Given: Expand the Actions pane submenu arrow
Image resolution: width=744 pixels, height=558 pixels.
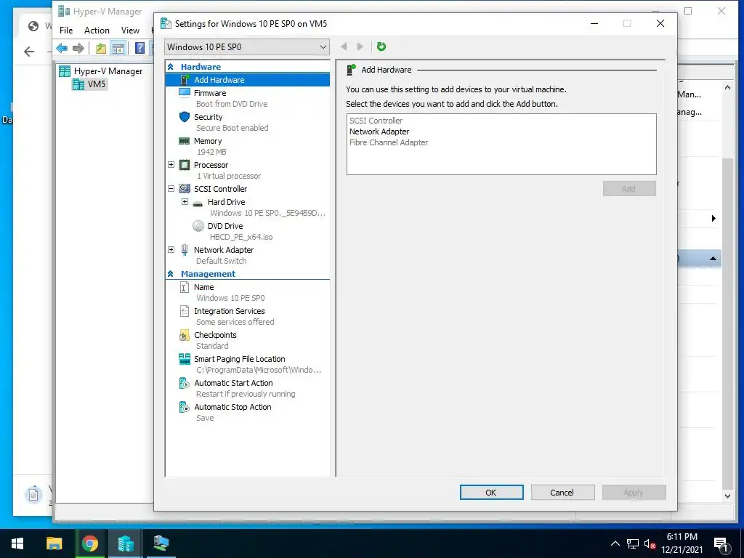Looking at the screenshot, I should pos(713,218).
